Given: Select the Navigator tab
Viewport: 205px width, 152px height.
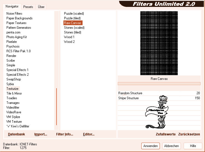Looking at the screenshot, I should click(12, 6).
